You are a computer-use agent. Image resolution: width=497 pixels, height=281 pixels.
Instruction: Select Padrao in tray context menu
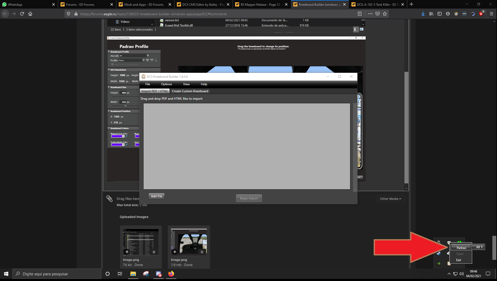(x=461, y=248)
